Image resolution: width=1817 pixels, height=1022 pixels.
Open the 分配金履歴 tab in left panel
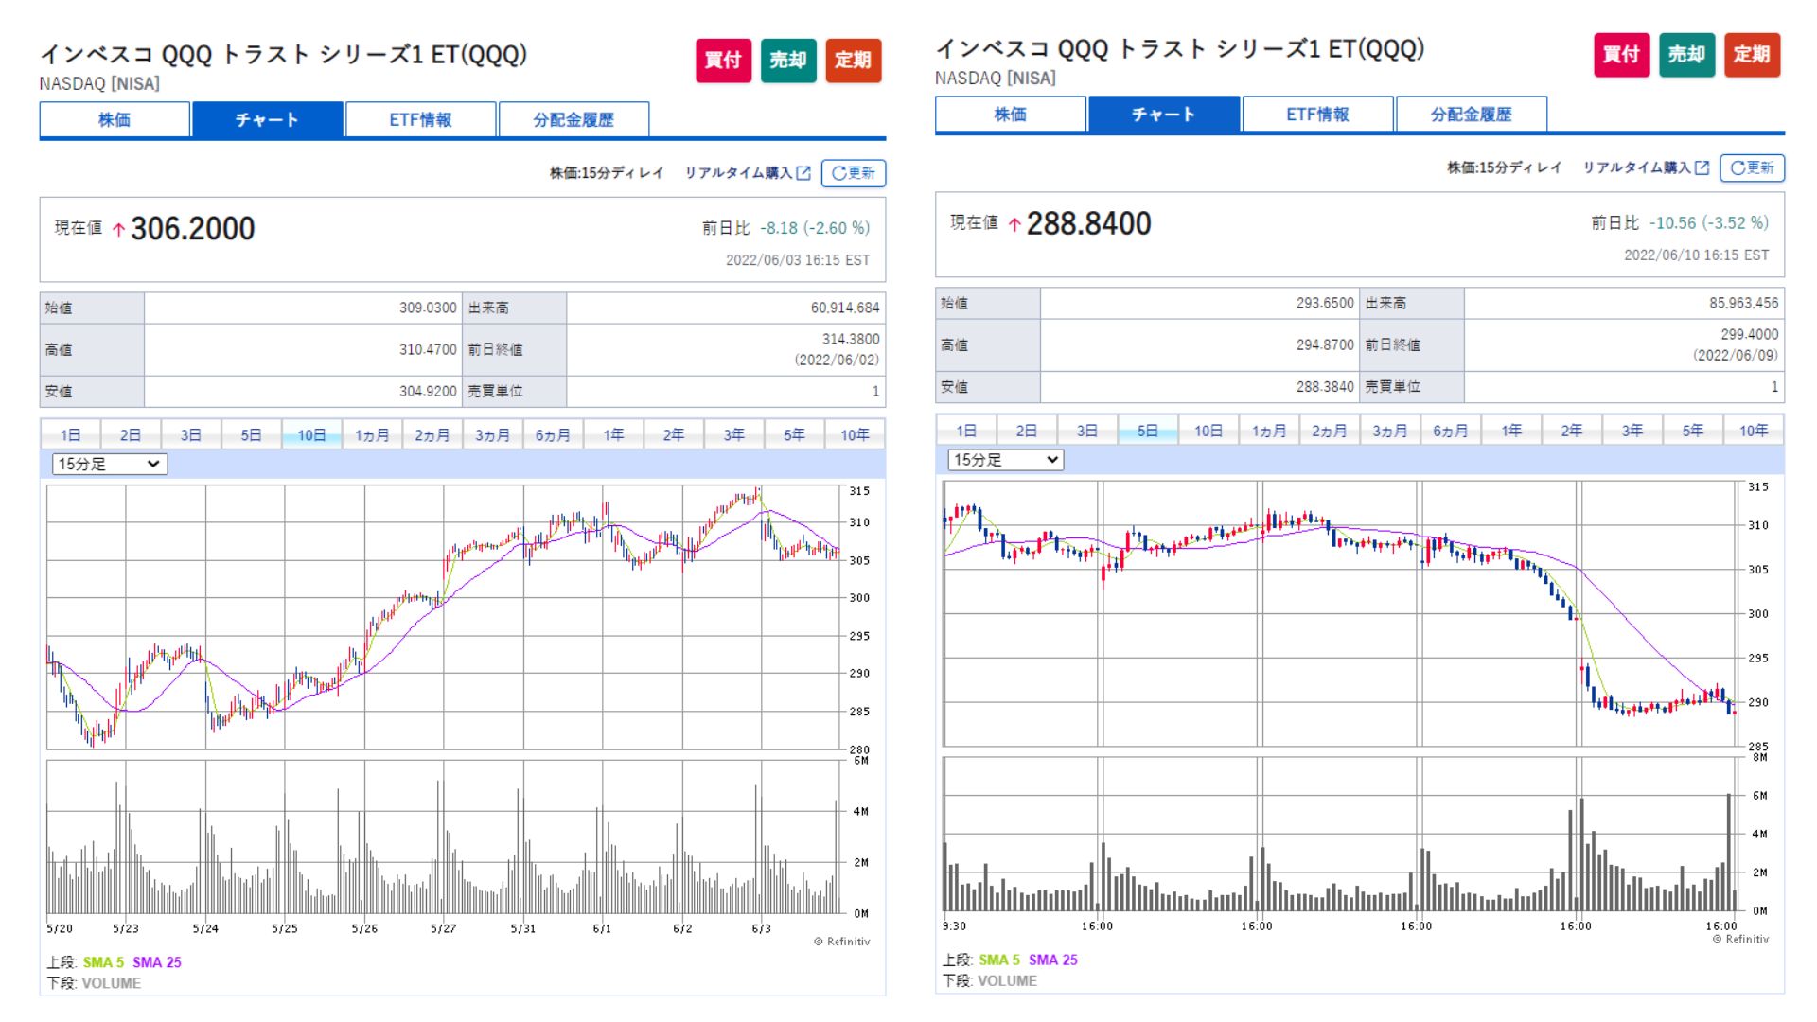(x=573, y=120)
